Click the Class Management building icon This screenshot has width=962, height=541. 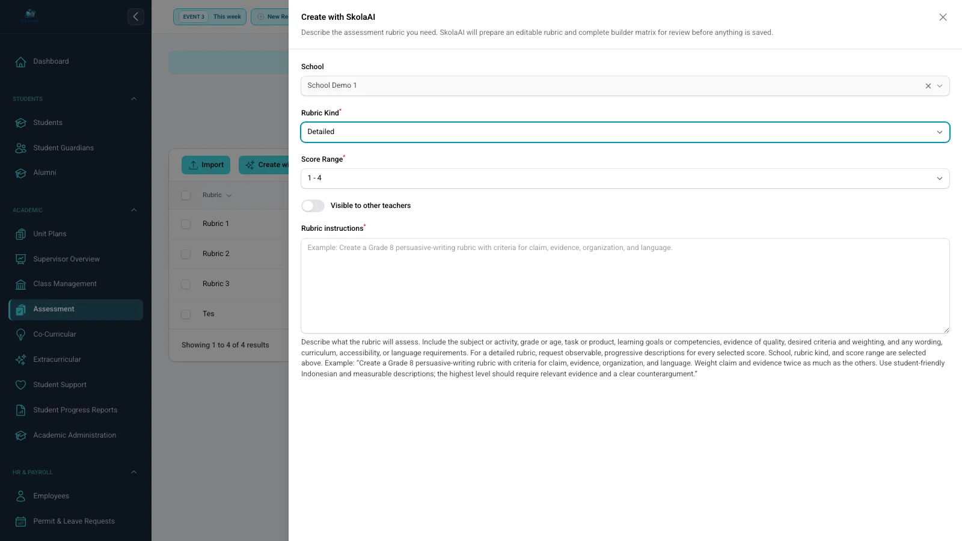pos(21,284)
